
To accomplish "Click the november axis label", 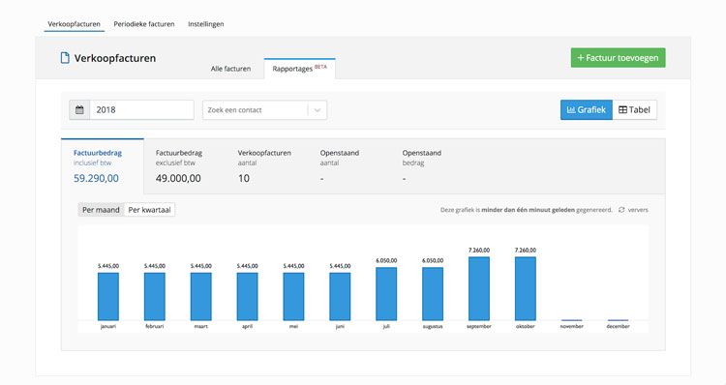I will tap(571, 326).
